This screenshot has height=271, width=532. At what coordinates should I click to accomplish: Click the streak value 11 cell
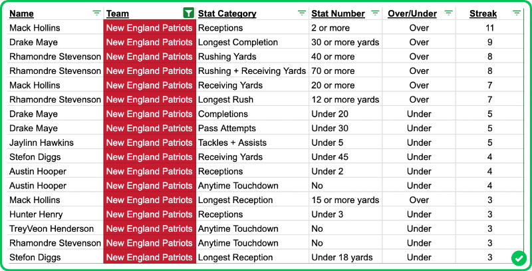click(x=490, y=28)
